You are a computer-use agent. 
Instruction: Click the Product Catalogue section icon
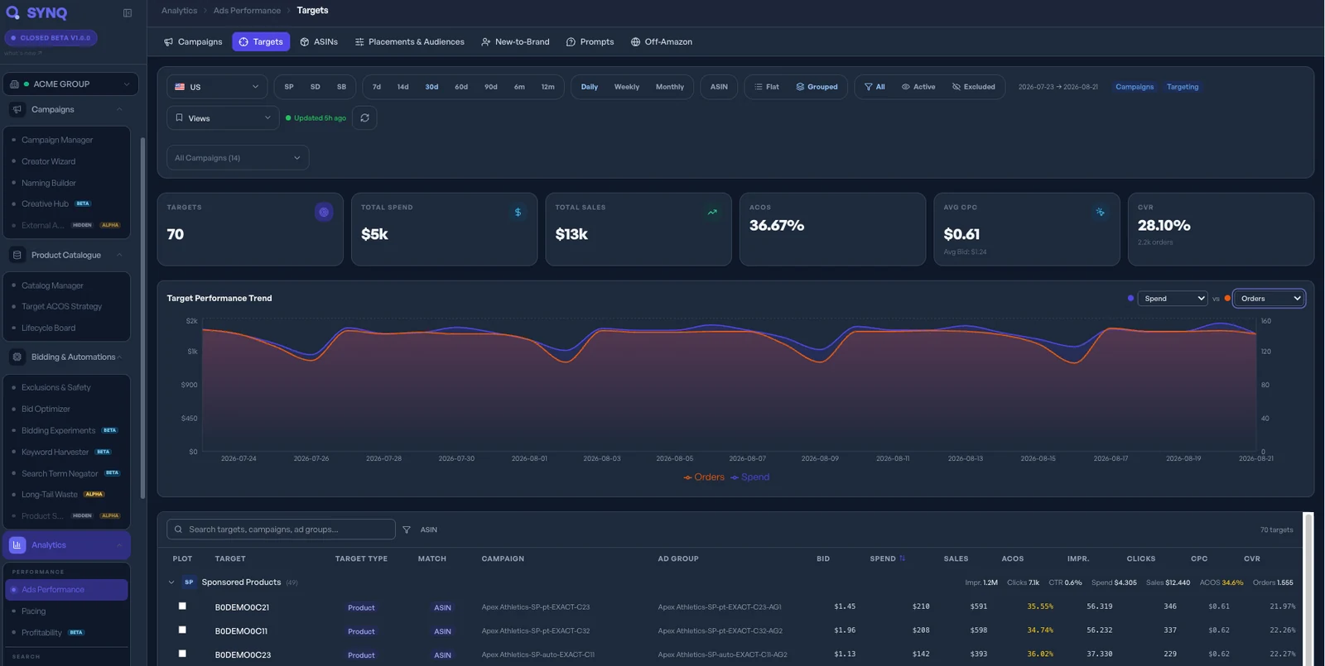[17, 255]
